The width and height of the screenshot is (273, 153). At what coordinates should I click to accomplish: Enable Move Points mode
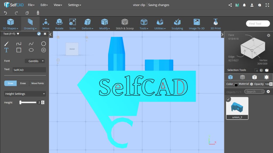(37, 83)
